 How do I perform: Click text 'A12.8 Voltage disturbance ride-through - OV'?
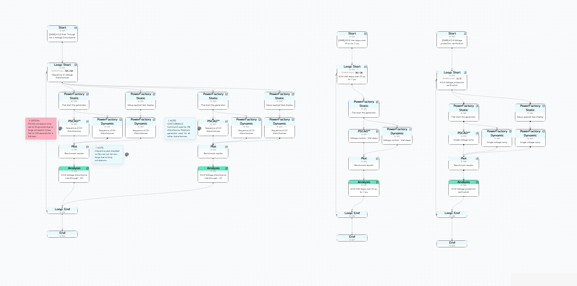74,177
